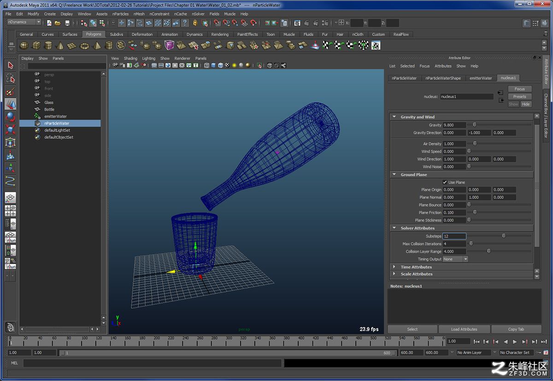Create a polygon torus from the shelf
This screenshot has width=553, height=381.
click(x=84, y=45)
